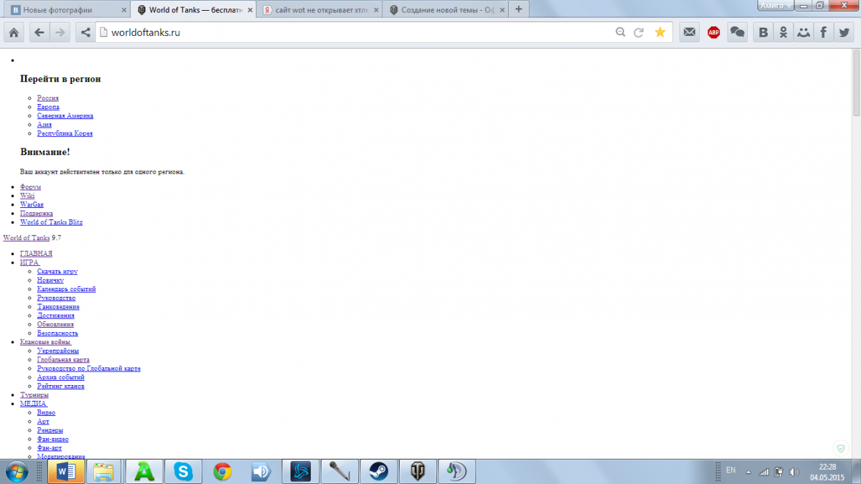Open the Республика Корея region link
The height and width of the screenshot is (484, 861).
pyautogui.click(x=65, y=133)
